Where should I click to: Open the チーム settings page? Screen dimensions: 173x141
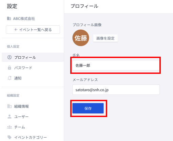pos(33,127)
